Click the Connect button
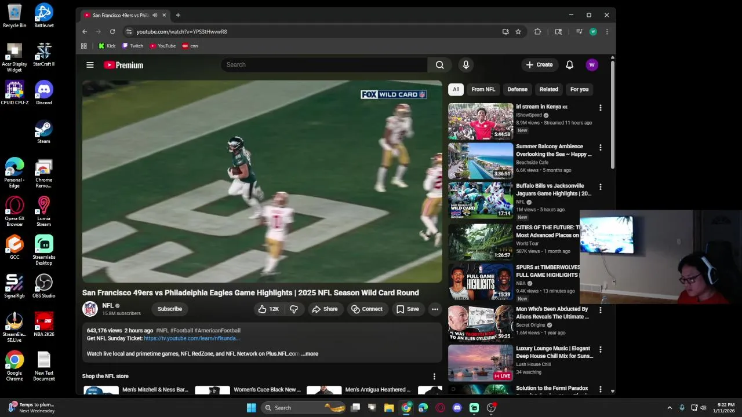Screen dimensions: 742x417 pos(367,309)
